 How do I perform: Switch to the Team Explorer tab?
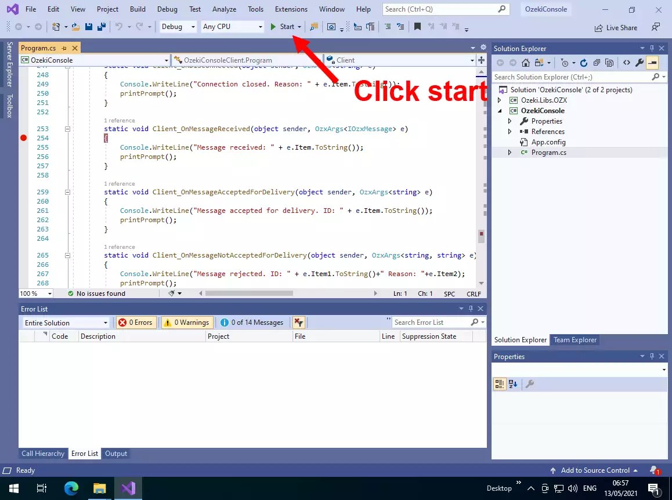point(575,340)
